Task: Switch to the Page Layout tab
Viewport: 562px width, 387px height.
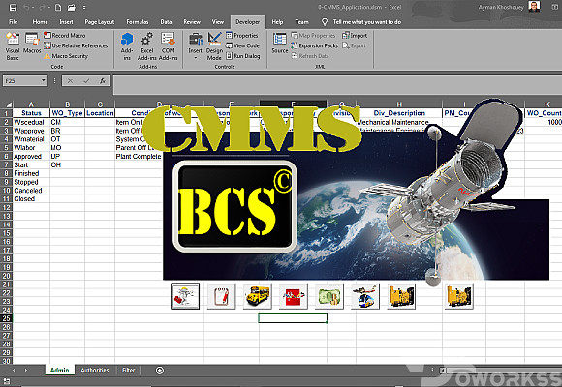Action: point(99,22)
